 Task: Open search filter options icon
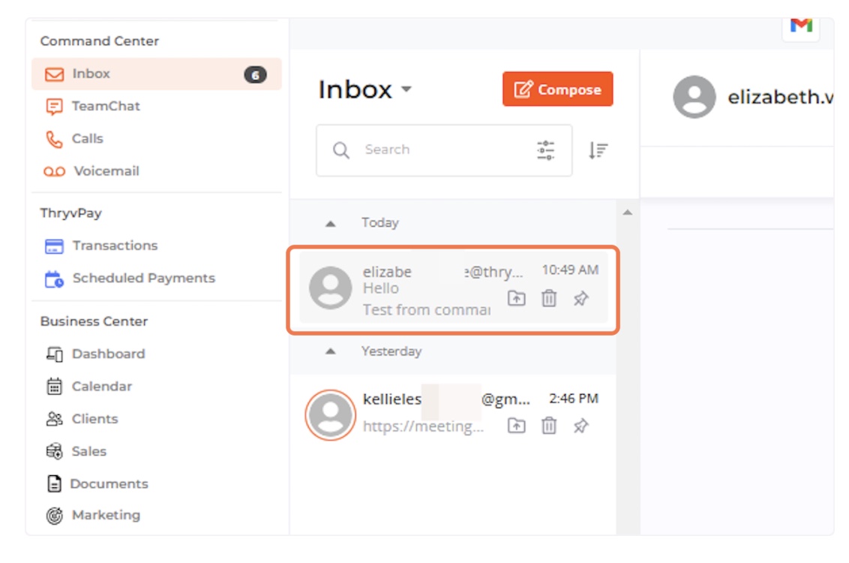tap(546, 150)
